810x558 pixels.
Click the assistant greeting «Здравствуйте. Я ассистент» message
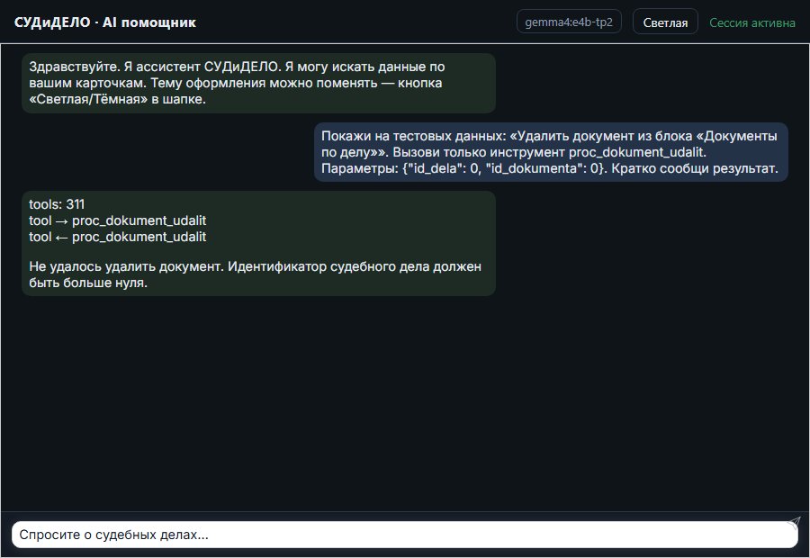point(258,83)
